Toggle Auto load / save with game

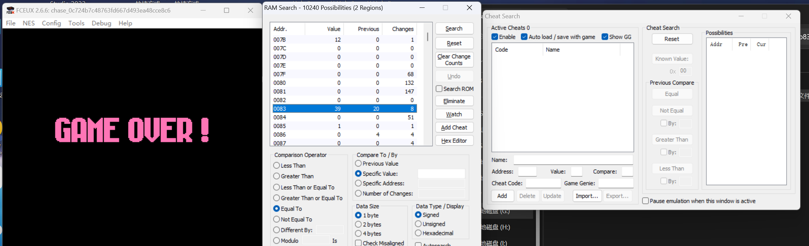558,37
